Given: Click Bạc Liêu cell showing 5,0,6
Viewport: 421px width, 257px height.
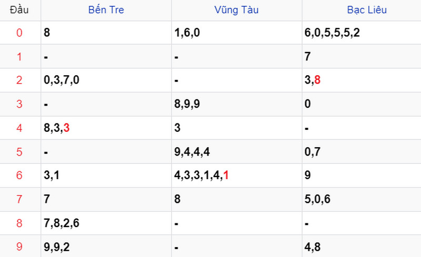Looking at the screenshot, I should pos(318,199).
